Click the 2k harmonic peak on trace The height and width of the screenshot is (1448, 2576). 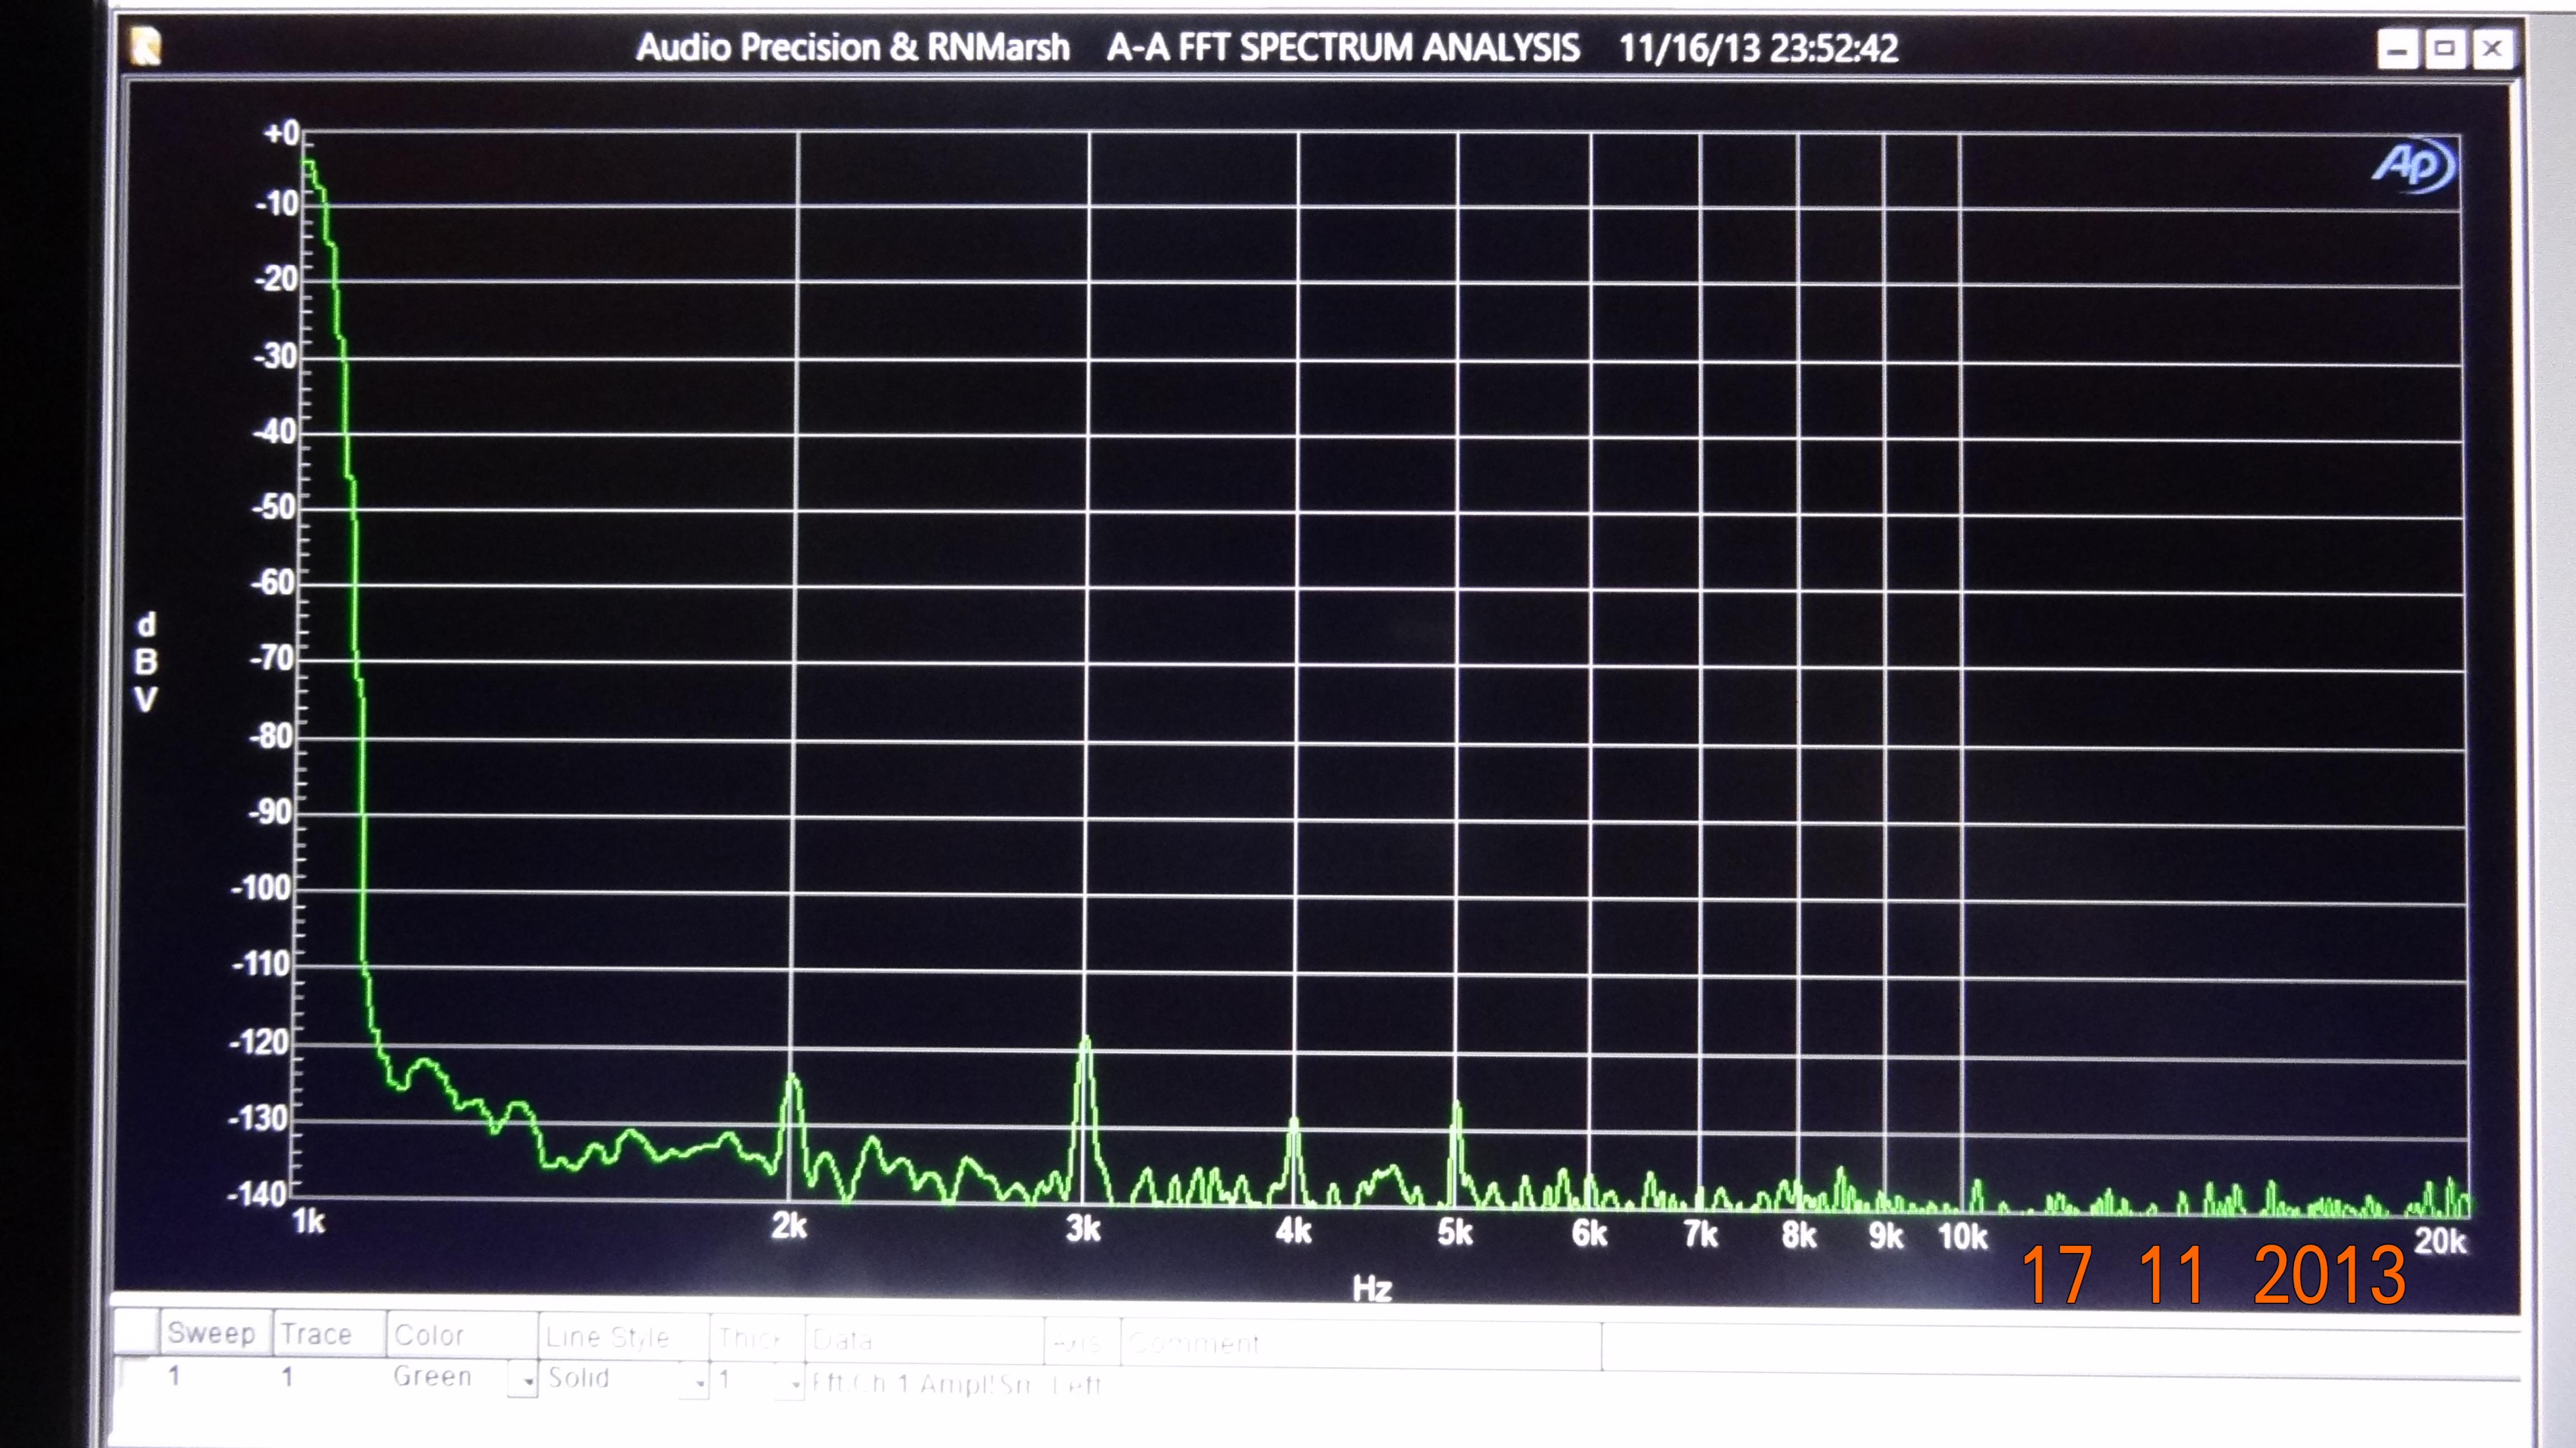coord(792,1078)
